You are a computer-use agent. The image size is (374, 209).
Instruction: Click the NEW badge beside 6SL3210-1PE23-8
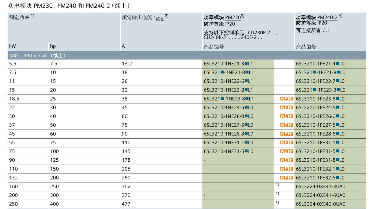click(x=286, y=99)
